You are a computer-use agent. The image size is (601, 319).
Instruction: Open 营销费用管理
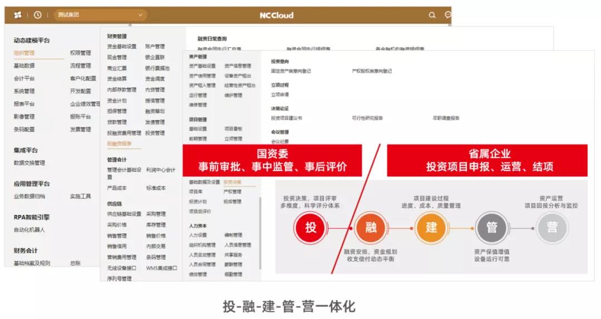[x=122, y=257]
